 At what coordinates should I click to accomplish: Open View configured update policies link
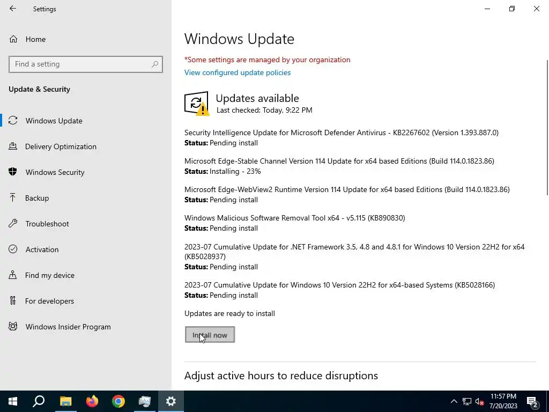(238, 72)
